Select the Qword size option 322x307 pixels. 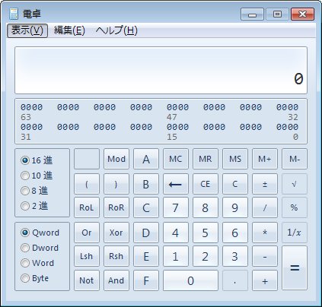40,233
